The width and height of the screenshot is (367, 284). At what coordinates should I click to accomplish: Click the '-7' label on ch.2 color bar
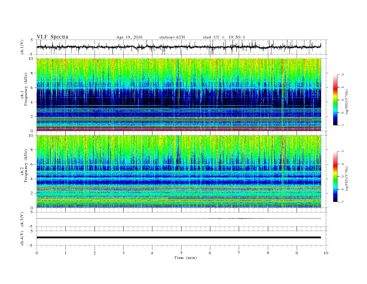(342, 202)
